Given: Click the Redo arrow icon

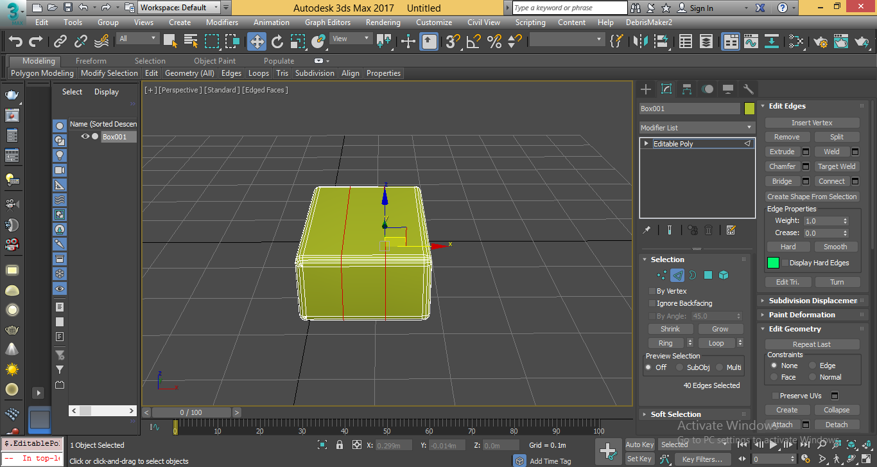Looking at the screenshot, I should 36,41.
